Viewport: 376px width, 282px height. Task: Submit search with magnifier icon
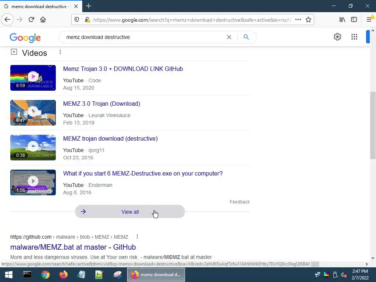point(246,37)
